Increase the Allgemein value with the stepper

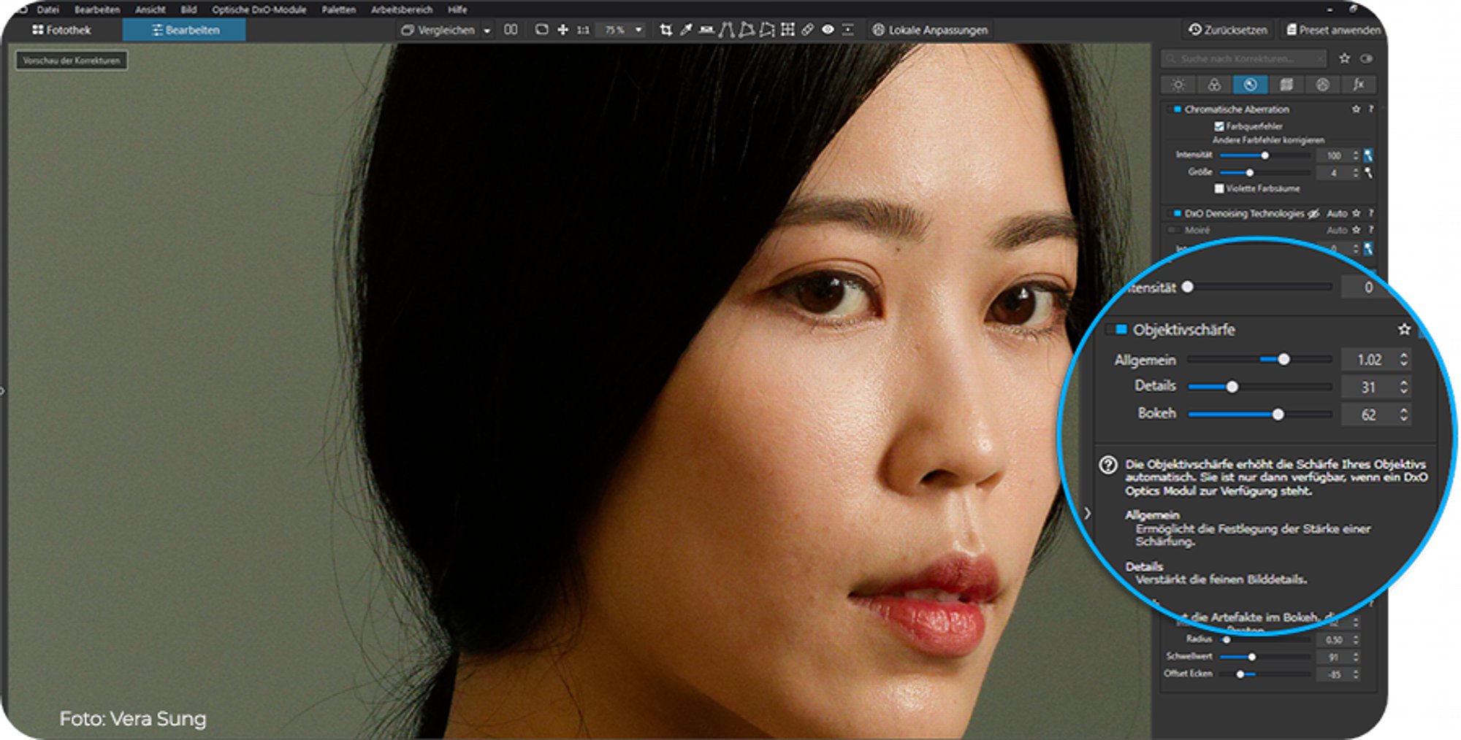click(x=1403, y=355)
